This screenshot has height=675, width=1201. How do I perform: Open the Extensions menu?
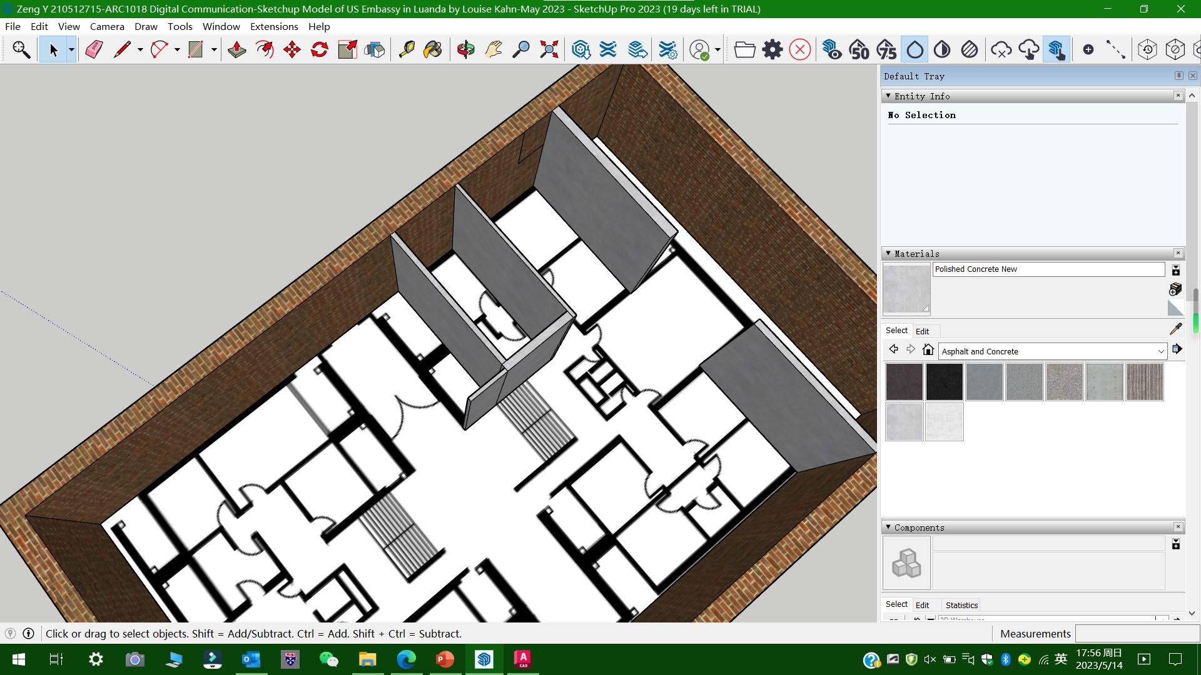[x=274, y=26]
